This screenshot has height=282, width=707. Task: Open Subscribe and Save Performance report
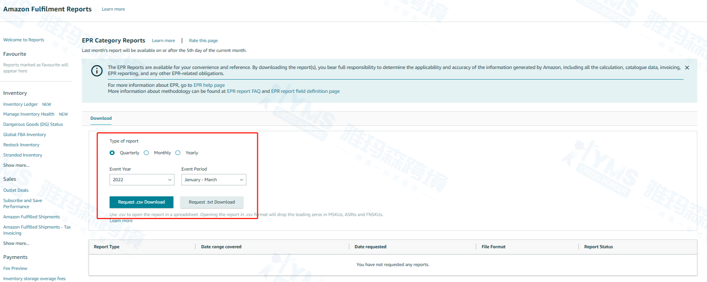[23, 204]
